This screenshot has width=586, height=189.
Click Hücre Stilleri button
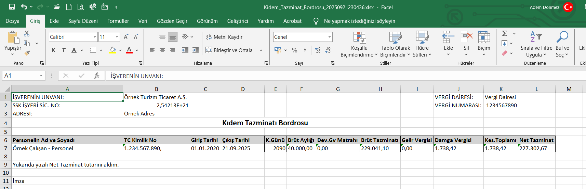(x=422, y=44)
